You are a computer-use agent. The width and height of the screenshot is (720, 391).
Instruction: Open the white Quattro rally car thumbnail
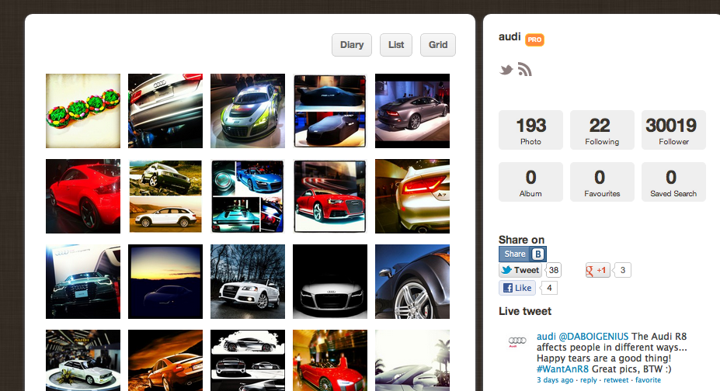(x=83, y=360)
